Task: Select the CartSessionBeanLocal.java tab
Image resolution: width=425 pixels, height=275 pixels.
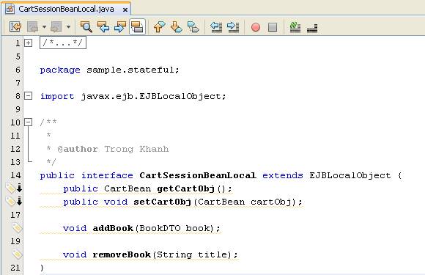Action: pyautogui.click(x=67, y=9)
